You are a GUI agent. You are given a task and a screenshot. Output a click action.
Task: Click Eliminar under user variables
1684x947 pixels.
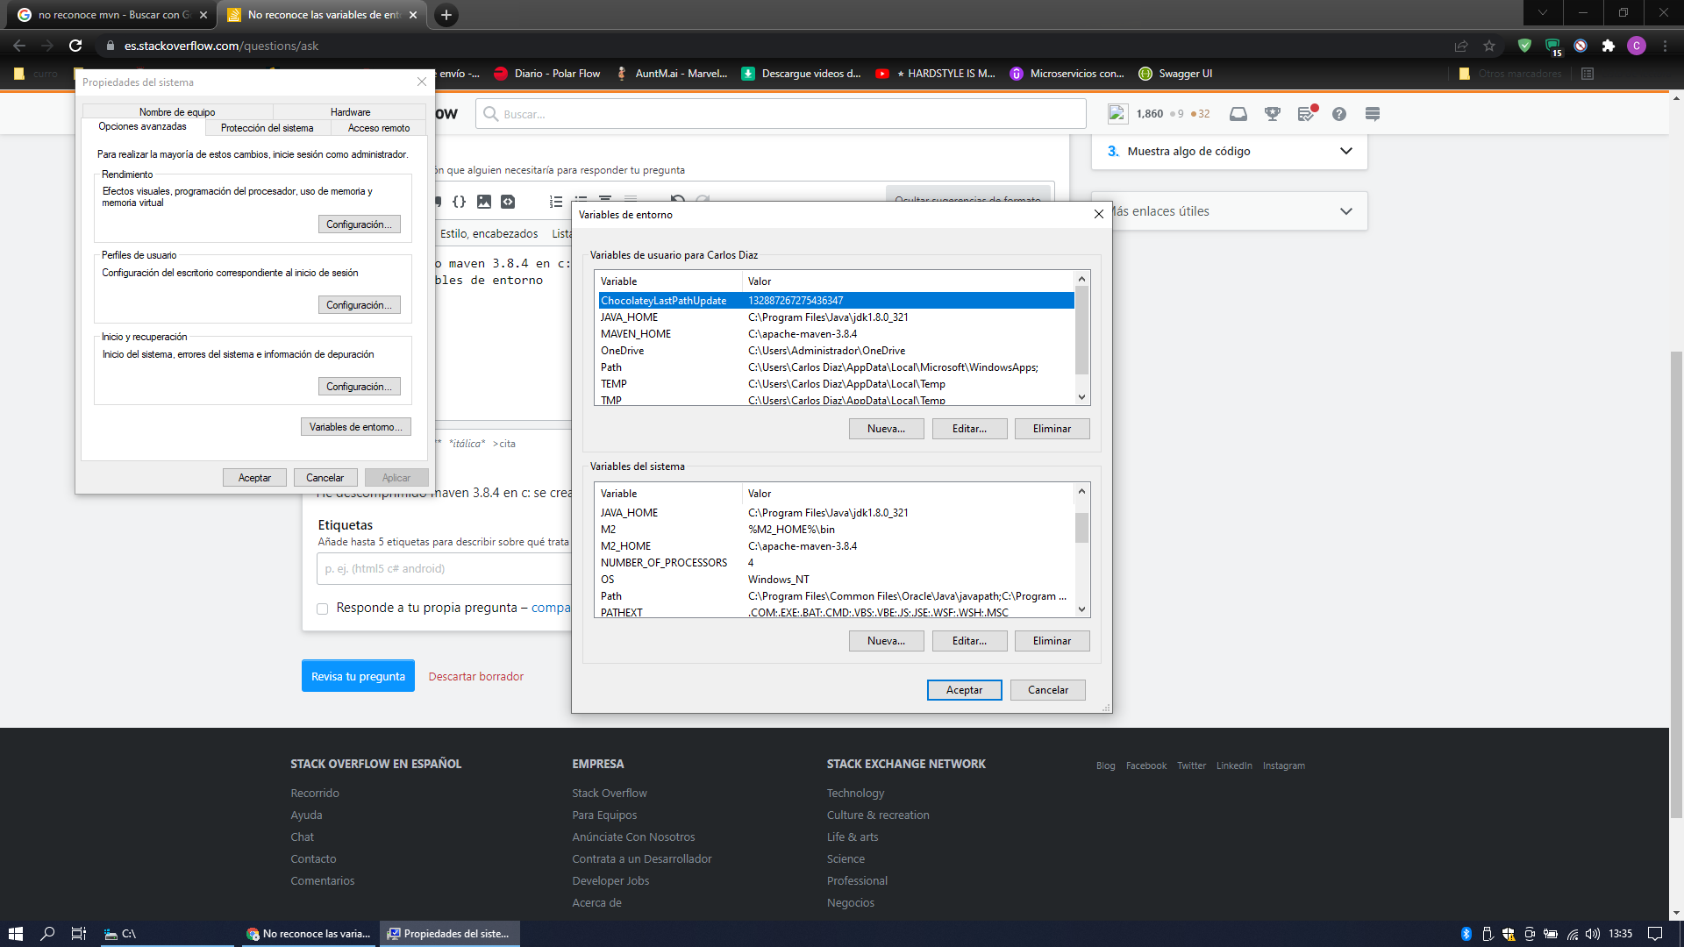pos(1052,429)
